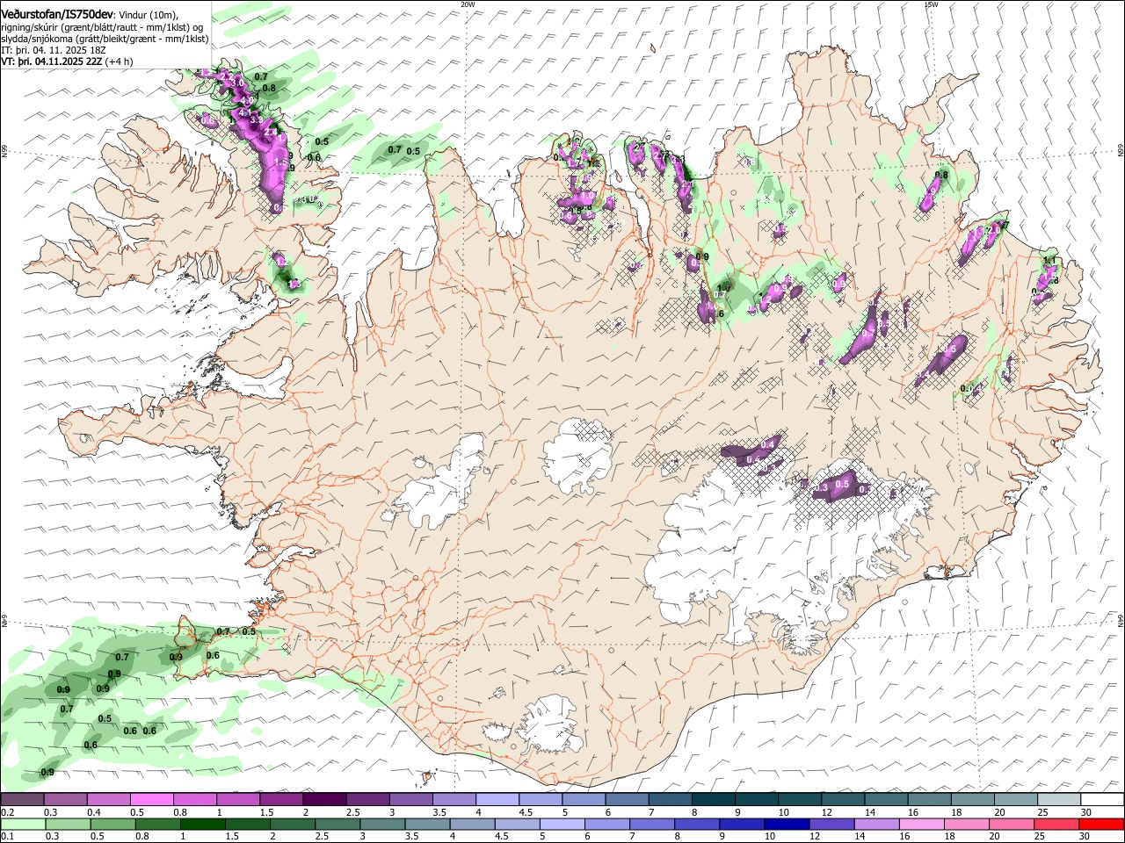Pick the pale lavender swatch at 4 in upper legend
1125x843 pixels.
pos(497,800)
